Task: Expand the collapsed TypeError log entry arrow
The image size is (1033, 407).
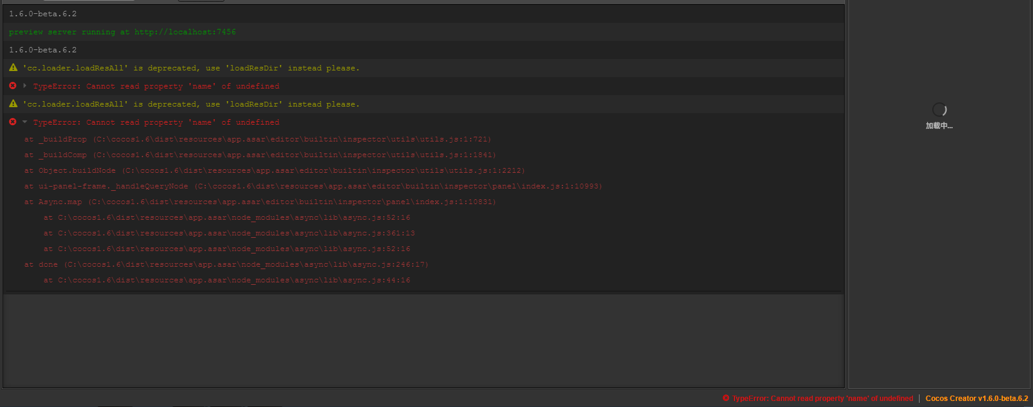Action: click(x=25, y=85)
